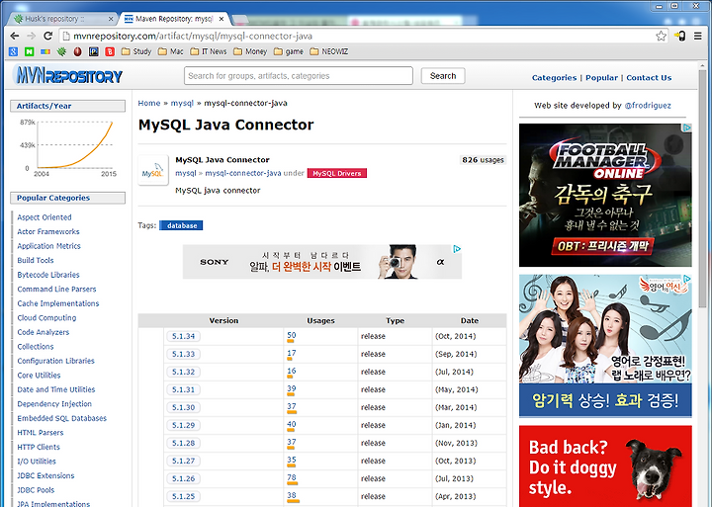The width and height of the screenshot is (712, 507).
Task: Click the Football Manager Online ad
Action: (605, 195)
